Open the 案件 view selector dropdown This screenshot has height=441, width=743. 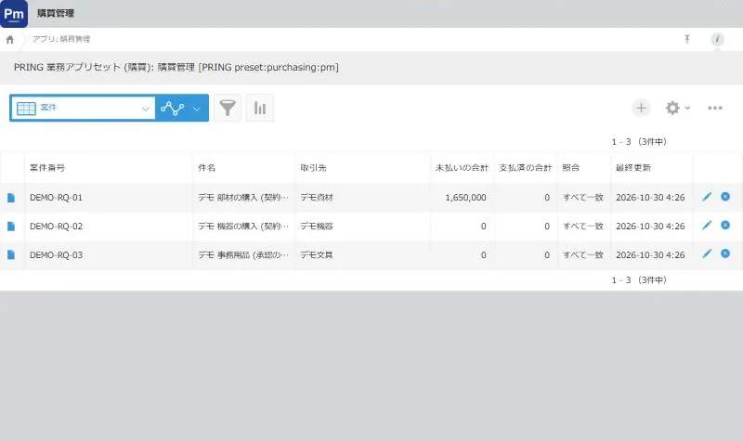83,108
